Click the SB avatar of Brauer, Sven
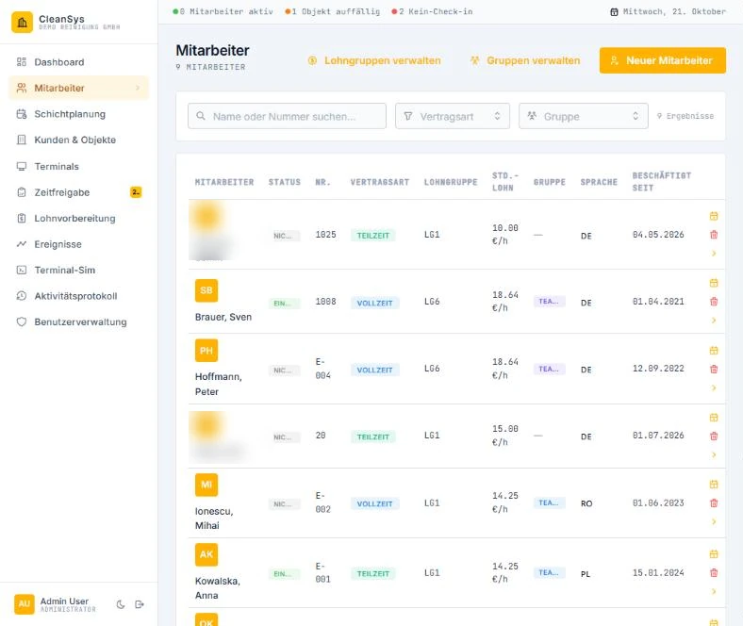Viewport: 743px width, 626px height. point(206,290)
